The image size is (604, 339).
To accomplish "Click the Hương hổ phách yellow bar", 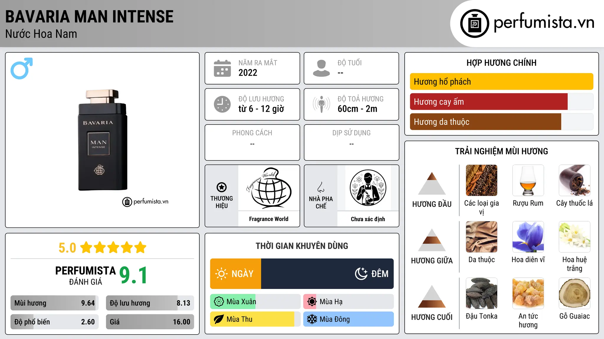I will click(x=501, y=82).
